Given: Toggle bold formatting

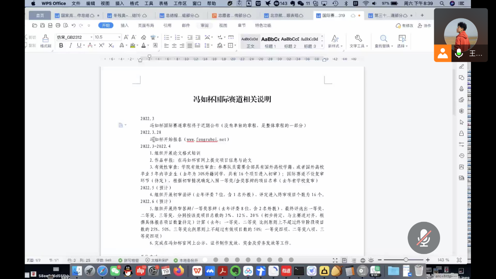Looking at the screenshot, I should pyautogui.click(x=61, y=45).
